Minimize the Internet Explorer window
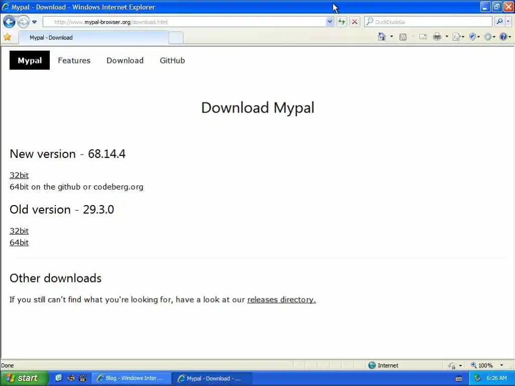 pyautogui.click(x=485, y=7)
